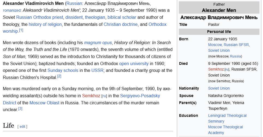Select the death date 9 September 1990 (aged 55)
This screenshot has width=263, height=137.
point(233,63)
